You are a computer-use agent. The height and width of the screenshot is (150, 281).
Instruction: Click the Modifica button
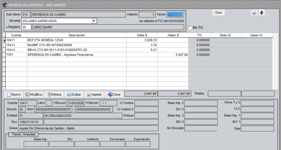click(x=34, y=94)
